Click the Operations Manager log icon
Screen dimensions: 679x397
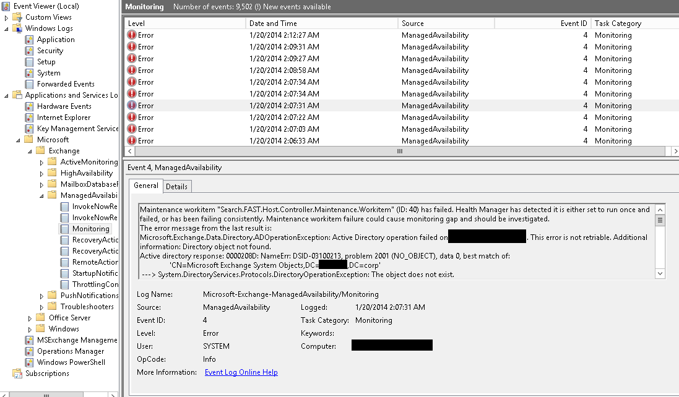coord(29,351)
